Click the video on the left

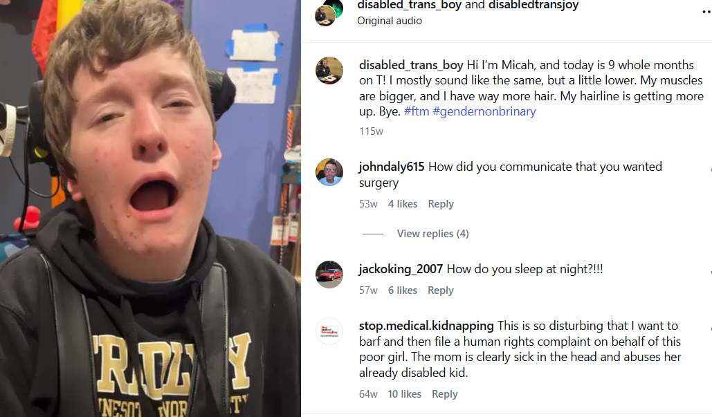150,208
